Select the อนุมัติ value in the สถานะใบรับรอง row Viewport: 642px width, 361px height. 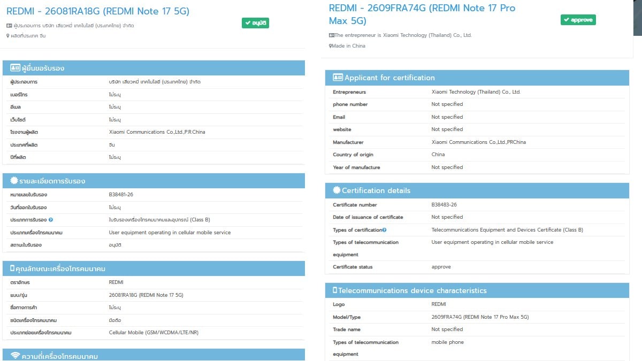click(x=115, y=245)
